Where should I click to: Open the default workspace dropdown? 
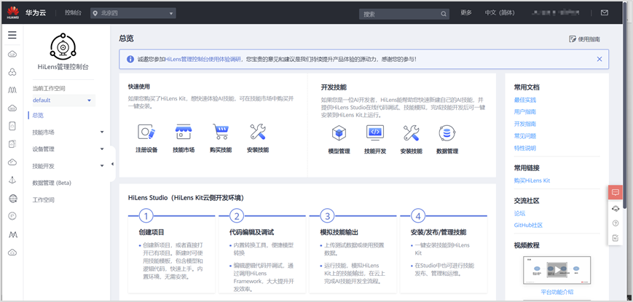click(x=63, y=100)
